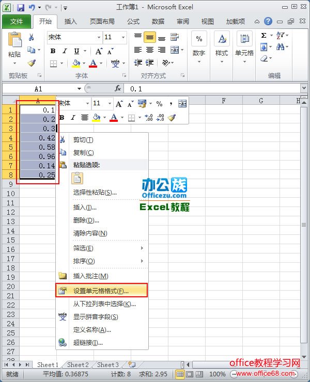310x382 pixels.
Task: Toggle Center alignment in mini toolbar
Action: 85,118
